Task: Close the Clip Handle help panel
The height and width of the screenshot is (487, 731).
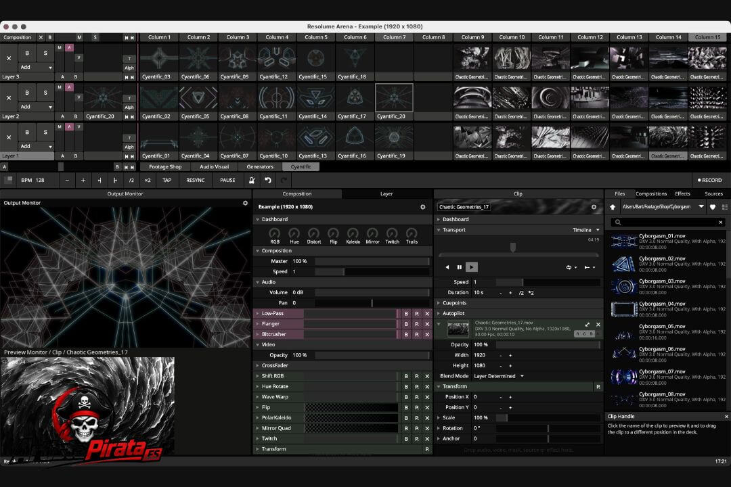Action: (726, 417)
